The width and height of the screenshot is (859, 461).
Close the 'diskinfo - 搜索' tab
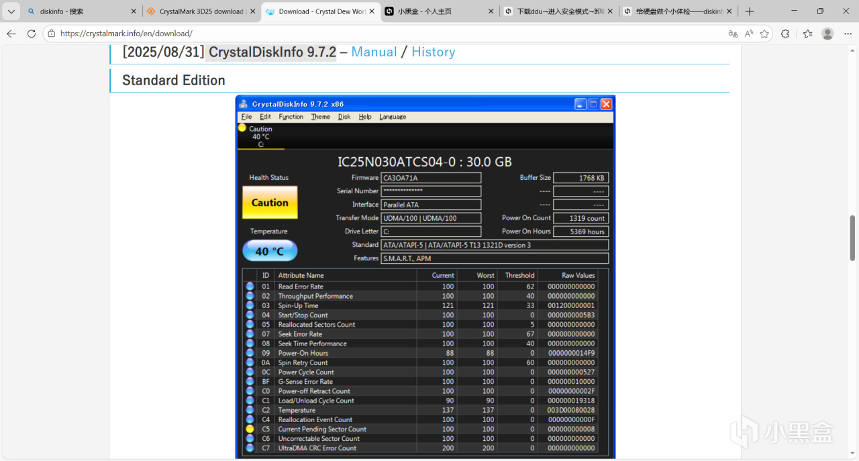coord(134,11)
